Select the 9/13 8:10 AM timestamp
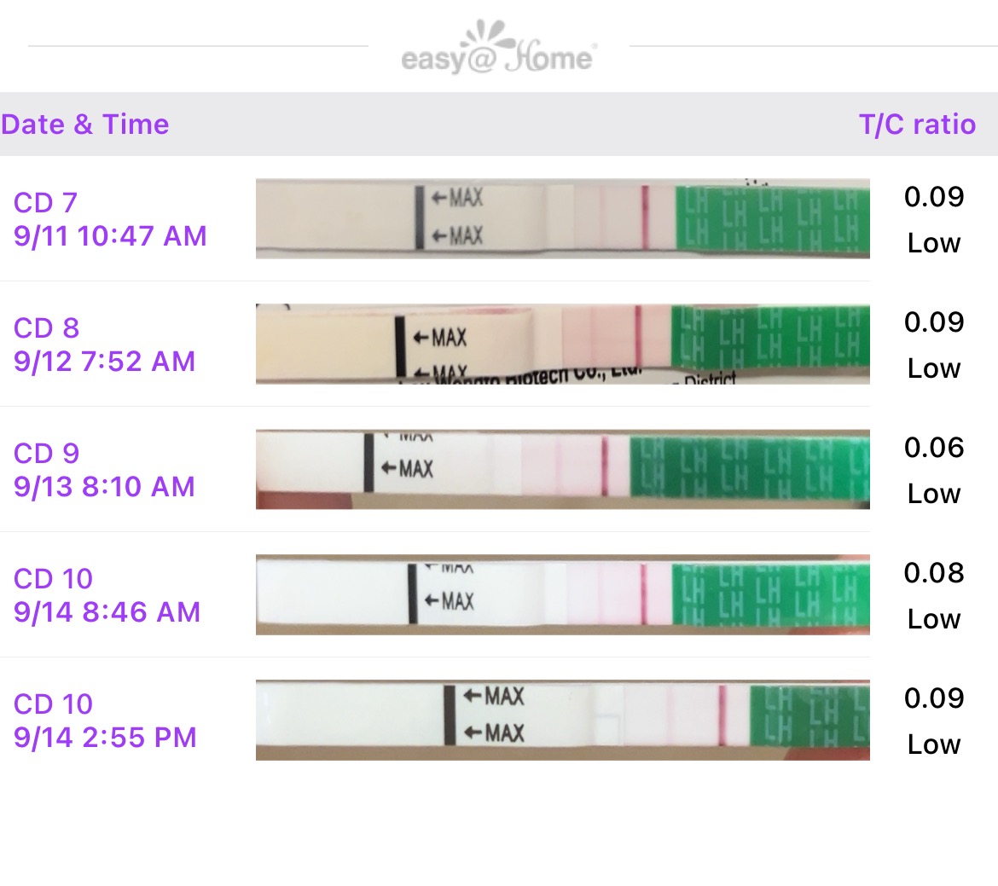Screen dimensions: 998x886 (104, 487)
